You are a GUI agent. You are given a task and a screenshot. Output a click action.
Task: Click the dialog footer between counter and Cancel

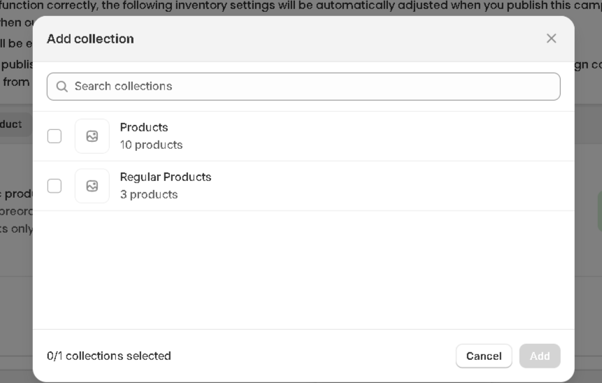[x=315, y=356]
